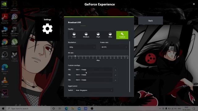Click the Slot 2 - Empty file field
This screenshot has height=111, width=198.
(x=93, y=75)
